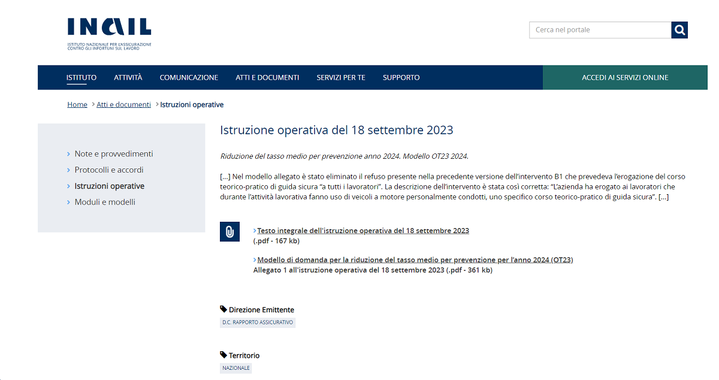Screen dimensions: 719x380
Task: Click the arrow bullet before Moduli e modelli
Action: pyautogui.click(x=70, y=202)
